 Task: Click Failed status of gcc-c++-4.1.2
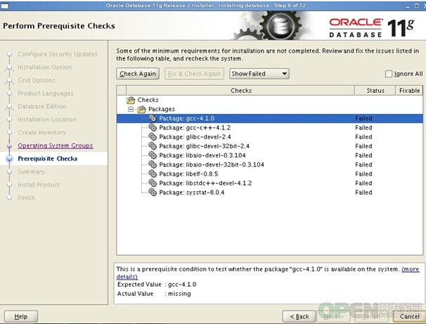pos(363,128)
